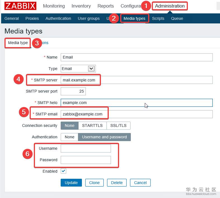Go to the Media types submenu

(134, 18)
